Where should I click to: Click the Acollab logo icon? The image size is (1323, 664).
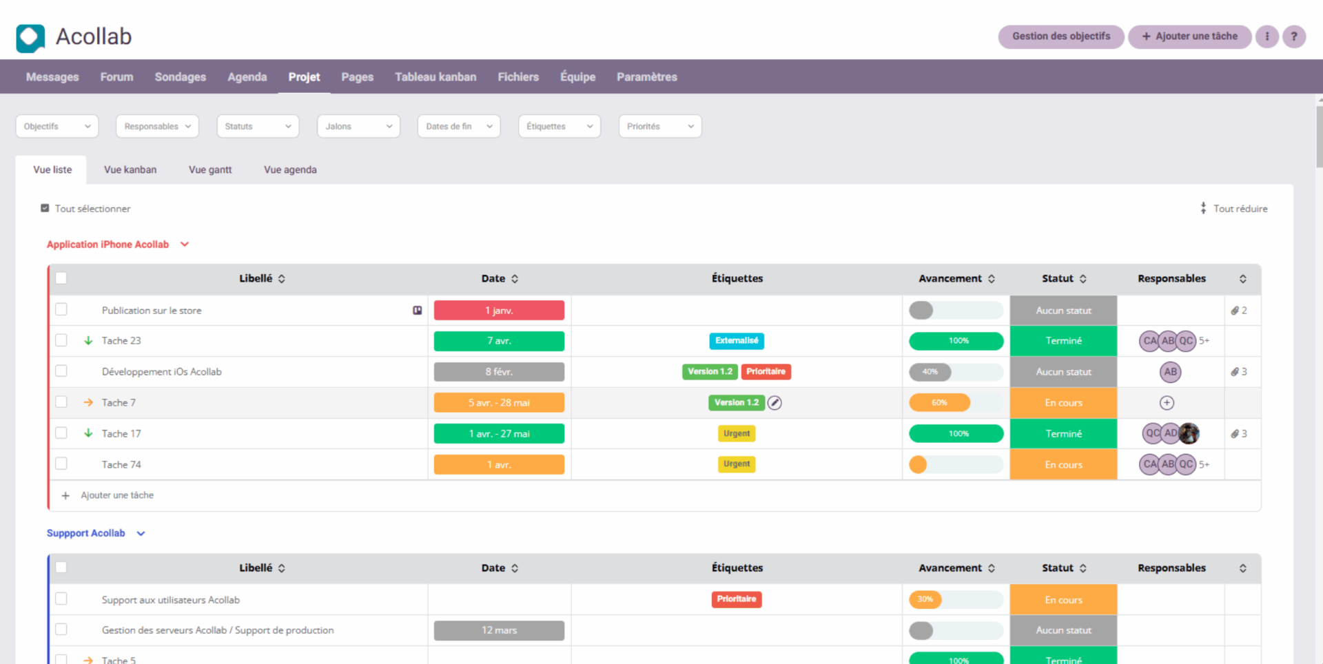[x=30, y=38]
